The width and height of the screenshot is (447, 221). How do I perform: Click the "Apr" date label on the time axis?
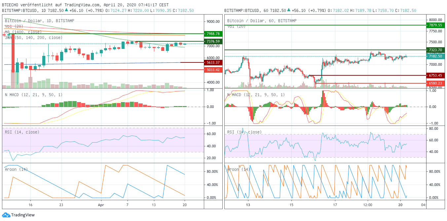[101, 204]
